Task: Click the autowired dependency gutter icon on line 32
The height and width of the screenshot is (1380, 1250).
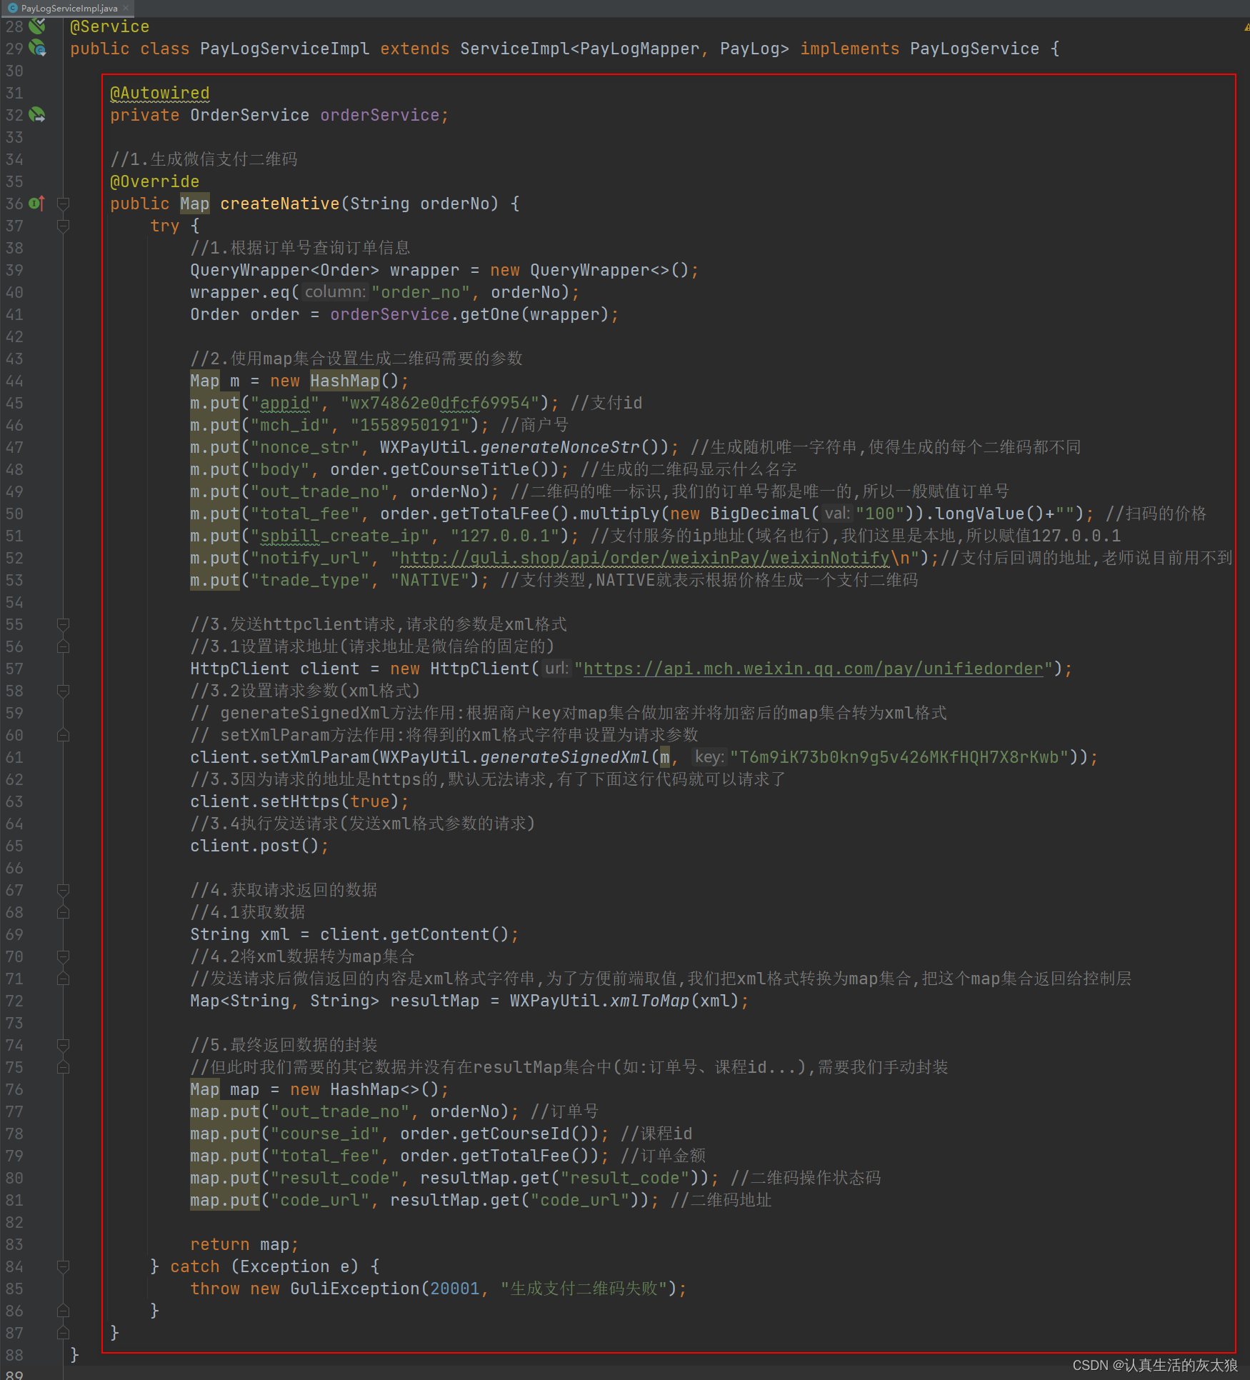Action: tap(37, 115)
